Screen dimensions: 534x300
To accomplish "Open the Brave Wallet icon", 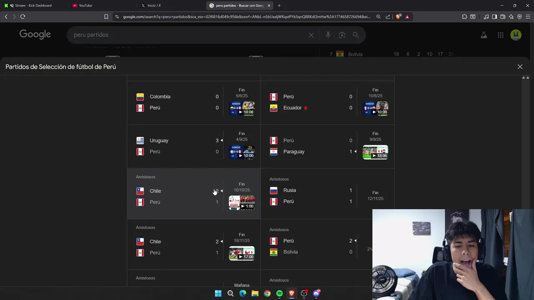I will point(503,17).
